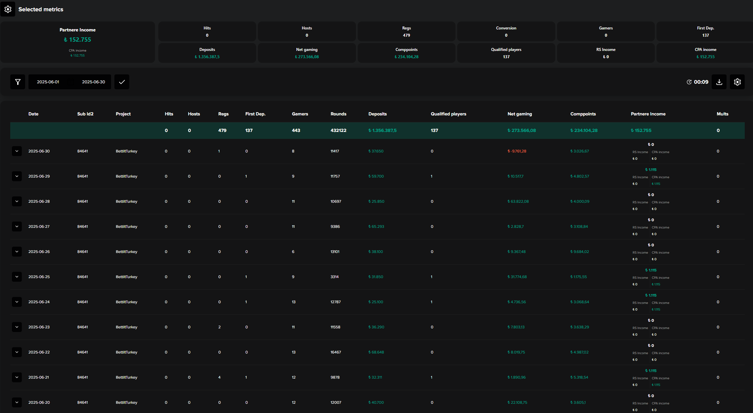Click rounds value 16467
This screenshot has width=753, height=413.
(336, 352)
